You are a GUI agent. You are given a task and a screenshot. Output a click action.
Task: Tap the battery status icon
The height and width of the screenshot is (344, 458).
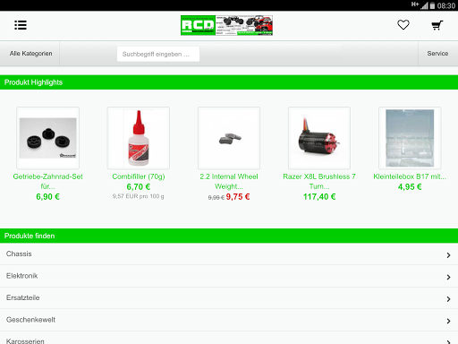pos(432,5)
